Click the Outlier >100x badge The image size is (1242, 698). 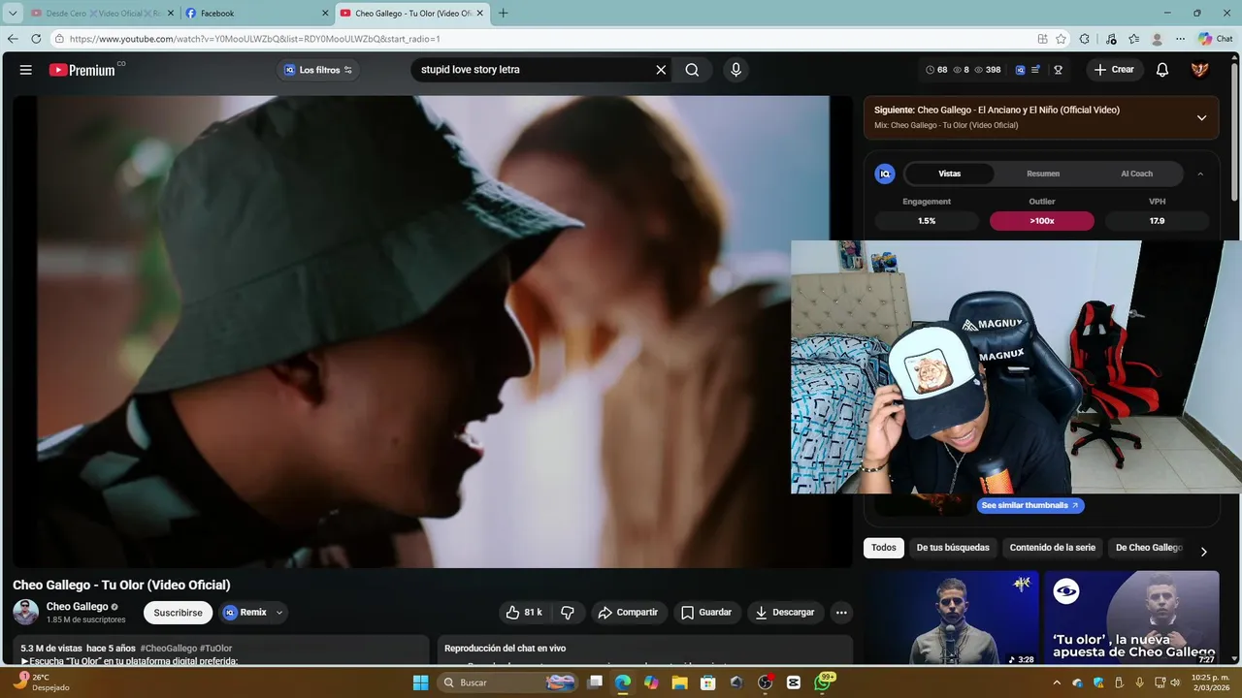(1042, 221)
